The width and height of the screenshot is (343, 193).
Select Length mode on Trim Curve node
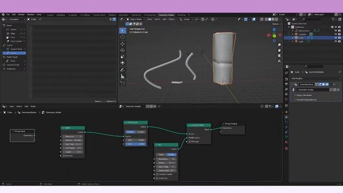click(x=140, y=132)
